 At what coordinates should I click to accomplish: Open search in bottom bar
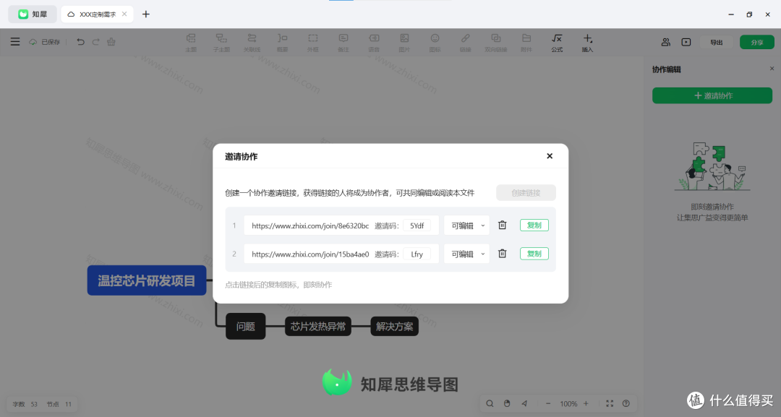tap(490, 403)
